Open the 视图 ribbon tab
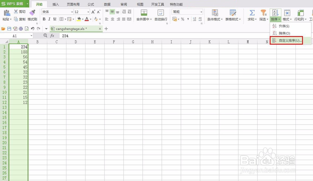The image size is (313, 181). (140, 4)
